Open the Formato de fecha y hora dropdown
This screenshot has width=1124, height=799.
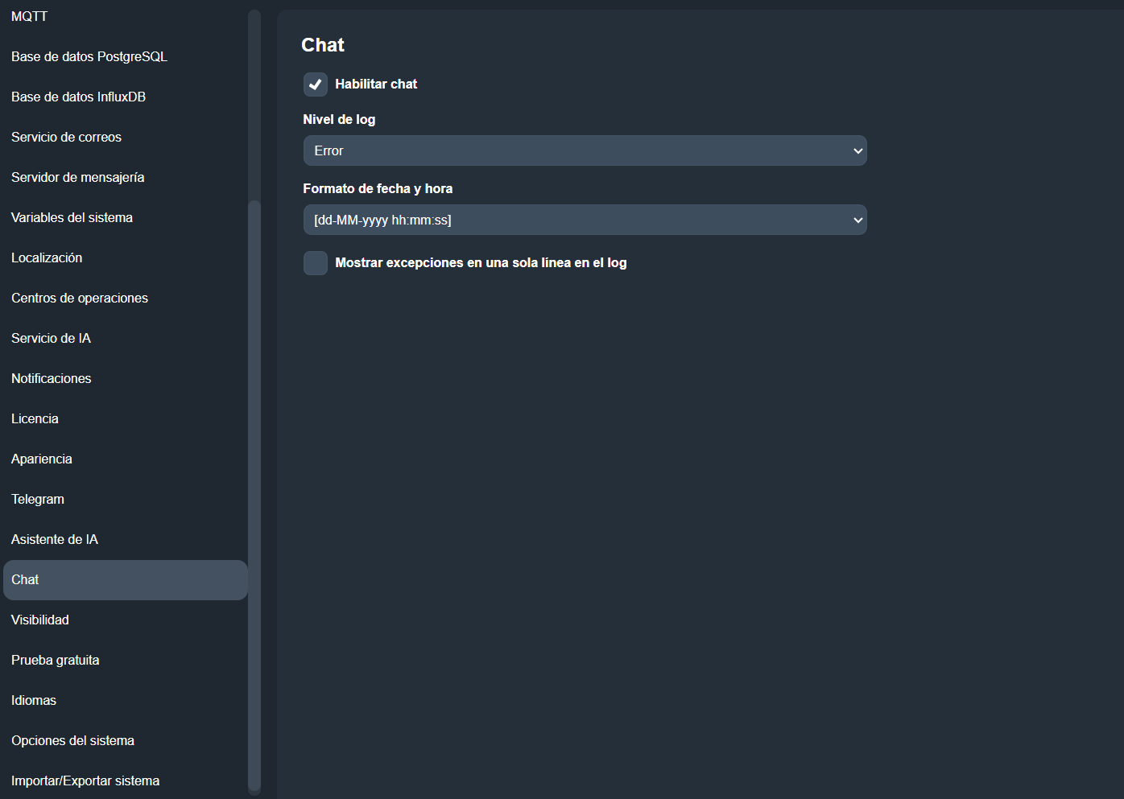pyautogui.click(x=585, y=220)
